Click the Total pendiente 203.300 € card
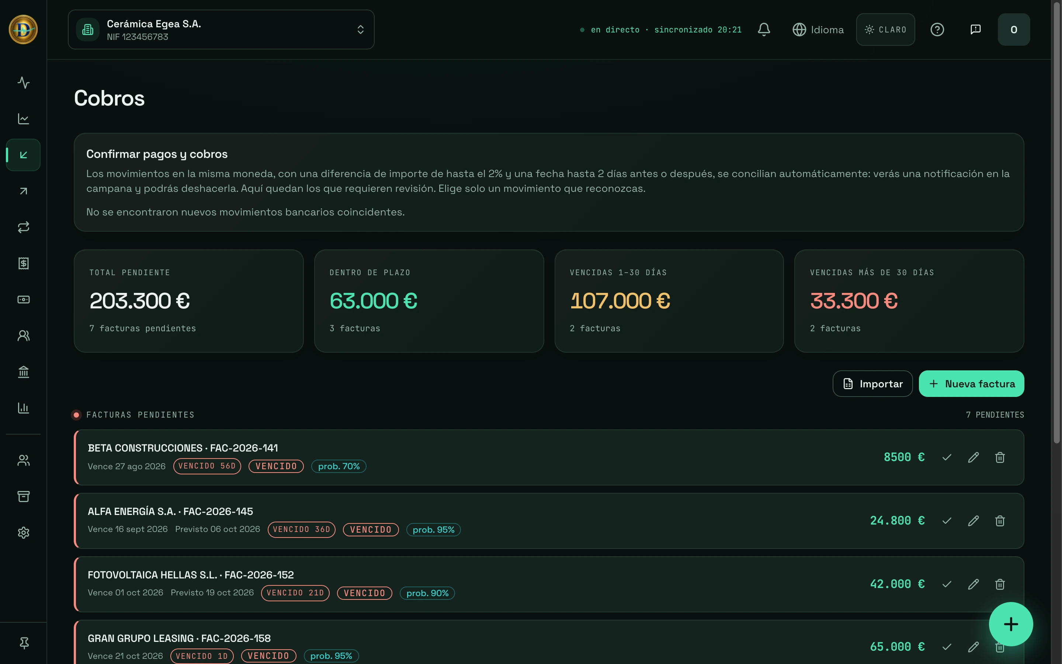Image resolution: width=1062 pixels, height=664 pixels. [x=189, y=301]
